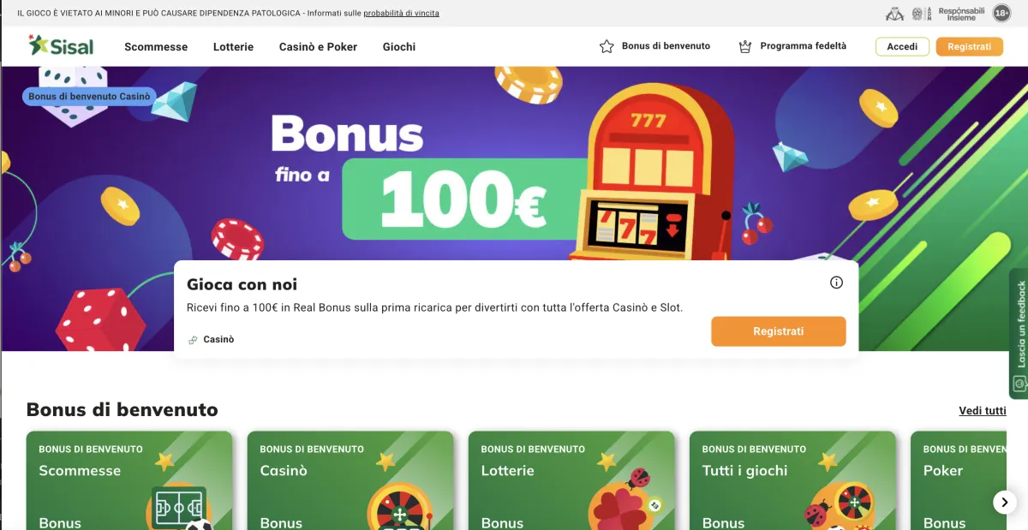Select the Casinò welcome bonus card
The image size is (1028, 530).
pyautogui.click(x=350, y=480)
